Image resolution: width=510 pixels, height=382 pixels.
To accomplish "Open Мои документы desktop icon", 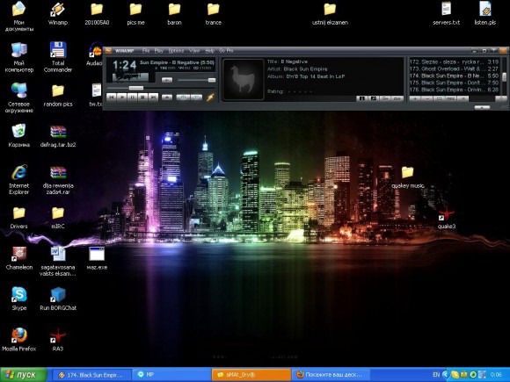I will click(x=18, y=16).
